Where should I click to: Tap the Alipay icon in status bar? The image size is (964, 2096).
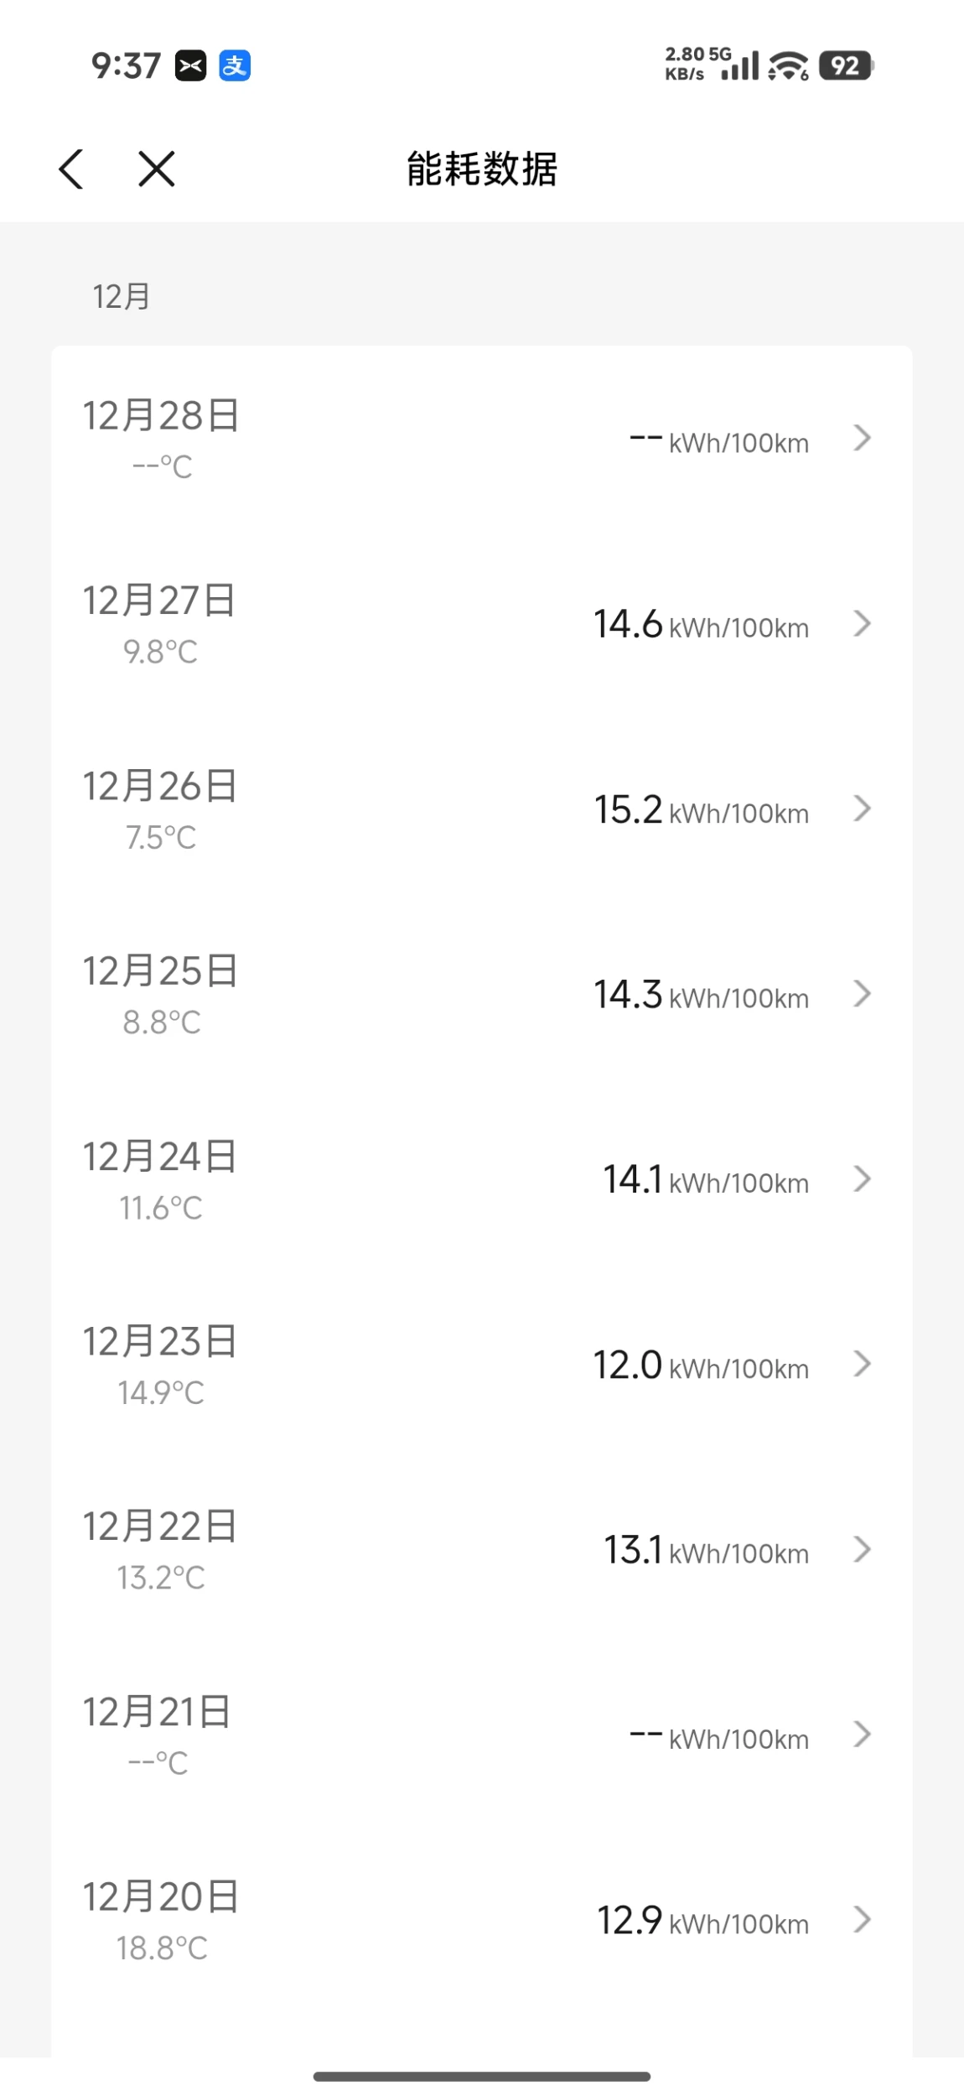click(x=235, y=65)
